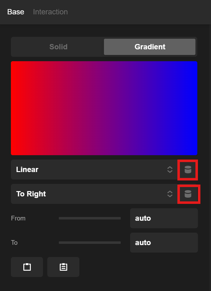Click the chevron arrows in Linear dropdown
Screen dimensions: 211x291
coord(170,170)
